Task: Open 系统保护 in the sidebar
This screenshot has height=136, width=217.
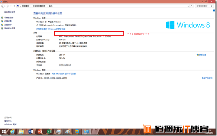Action: click(8, 25)
